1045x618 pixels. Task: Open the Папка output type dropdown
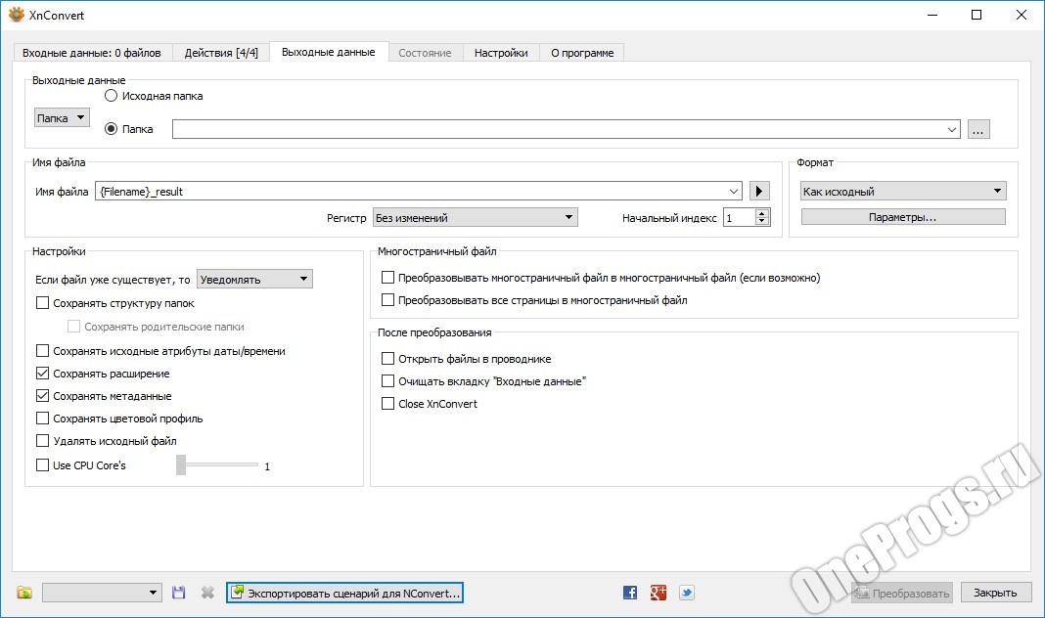(x=62, y=118)
